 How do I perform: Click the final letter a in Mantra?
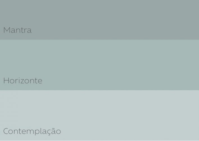tap(29, 31)
